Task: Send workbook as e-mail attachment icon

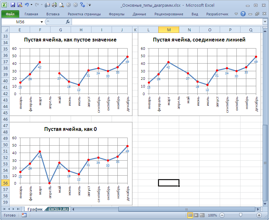Action: pyautogui.click(x=47, y=5)
